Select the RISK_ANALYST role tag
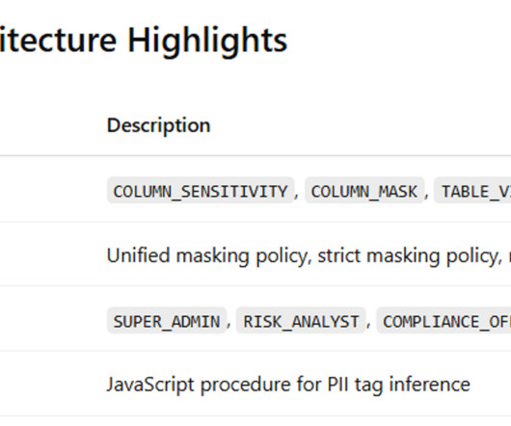Image resolution: width=511 pixels, height=426 pixels. (301, 322)
